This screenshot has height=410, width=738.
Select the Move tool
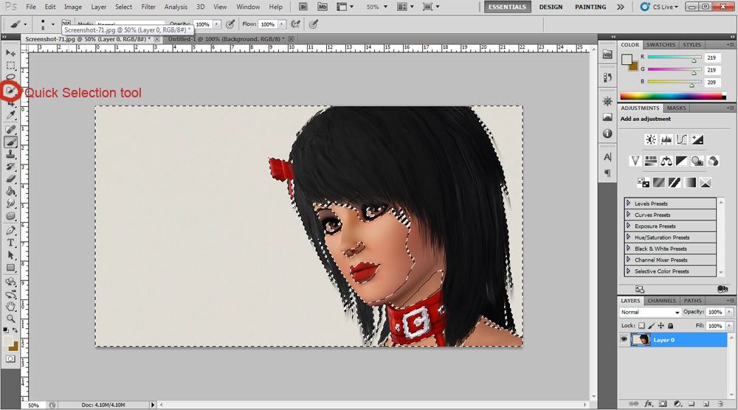click(10, 52)
